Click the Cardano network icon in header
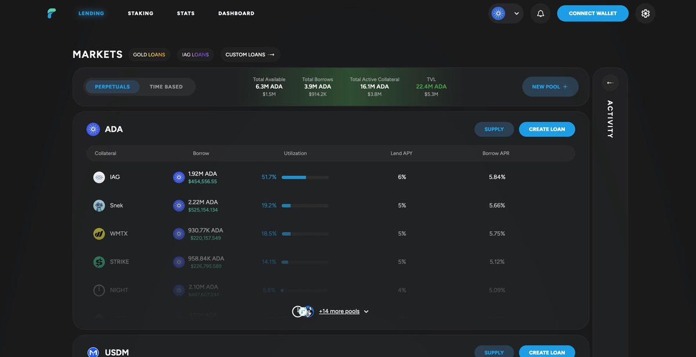Screen dimensions: 696x357 coord(498,13)
